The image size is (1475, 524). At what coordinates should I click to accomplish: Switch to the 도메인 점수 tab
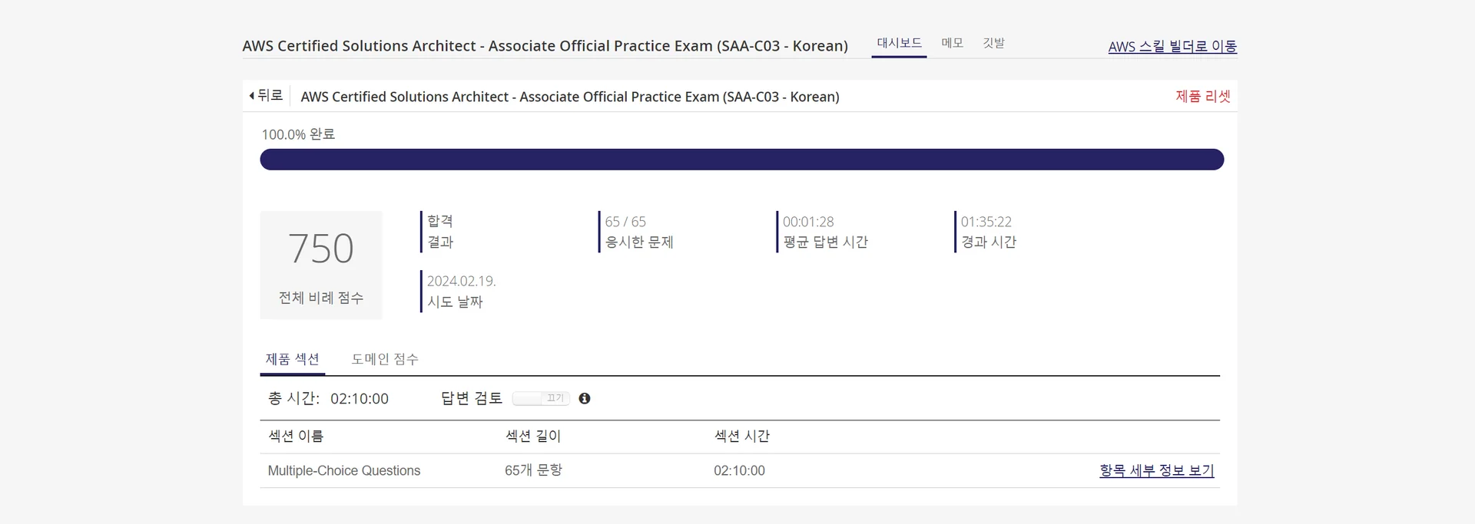point(385,359)
